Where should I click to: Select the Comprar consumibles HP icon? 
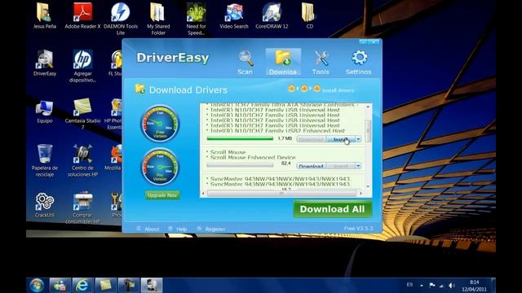(82, 208)
